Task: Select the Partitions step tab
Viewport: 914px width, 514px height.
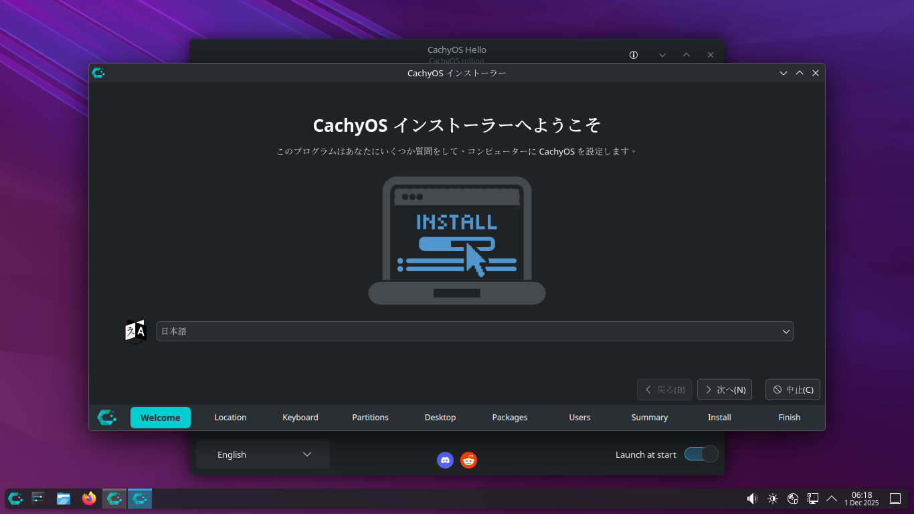Action: [x=370, y=417]
